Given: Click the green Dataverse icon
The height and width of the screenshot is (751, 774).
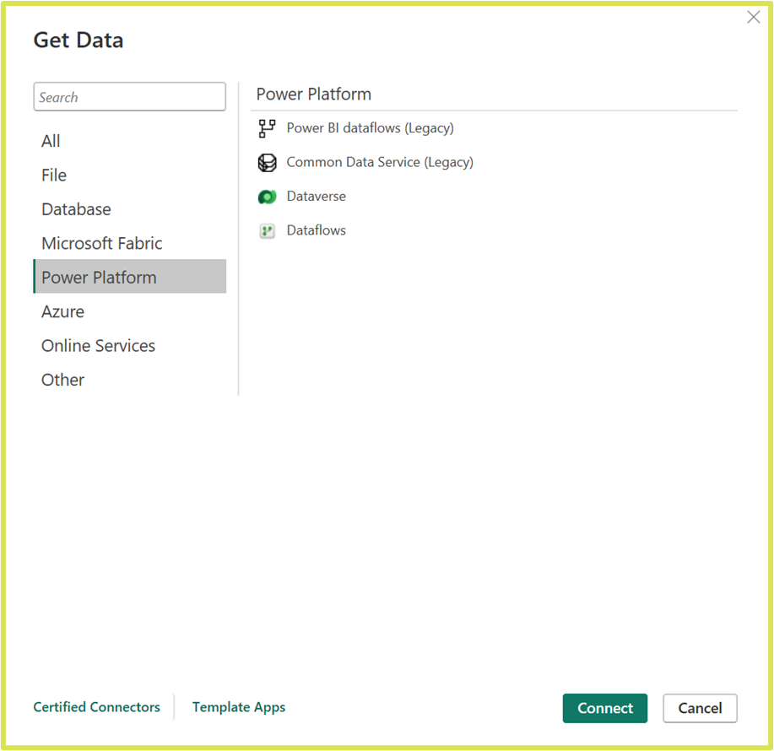Looking at the screenshot, I should pyautogui.click(x=267, y=197).
